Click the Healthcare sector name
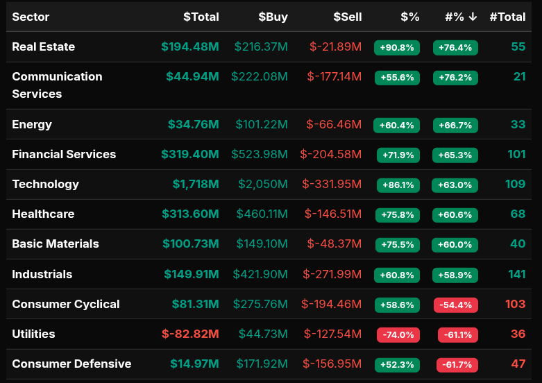Image resolution: width=542 pixels, height=383 pixels. coord(43,214)
